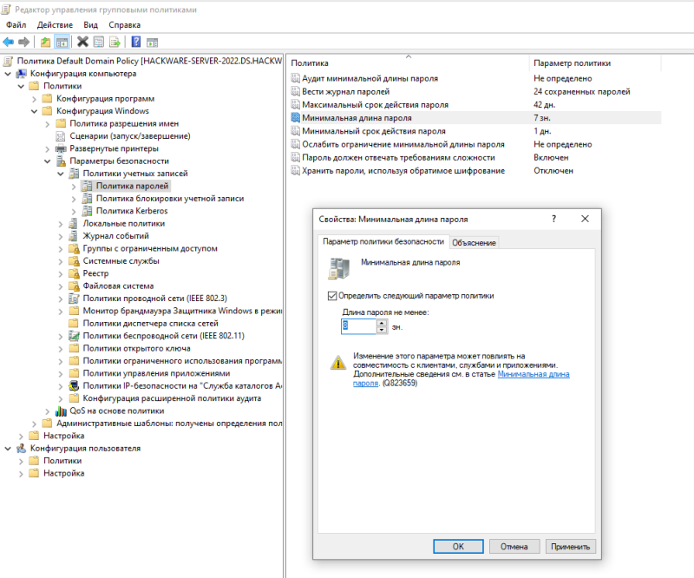
Task: Expand 'Политика Kerberos' tree node
Action: pos(74,212)
